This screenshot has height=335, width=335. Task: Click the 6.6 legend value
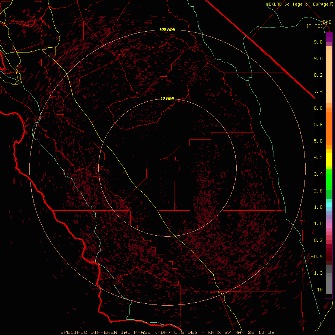(x=318, y=108)
